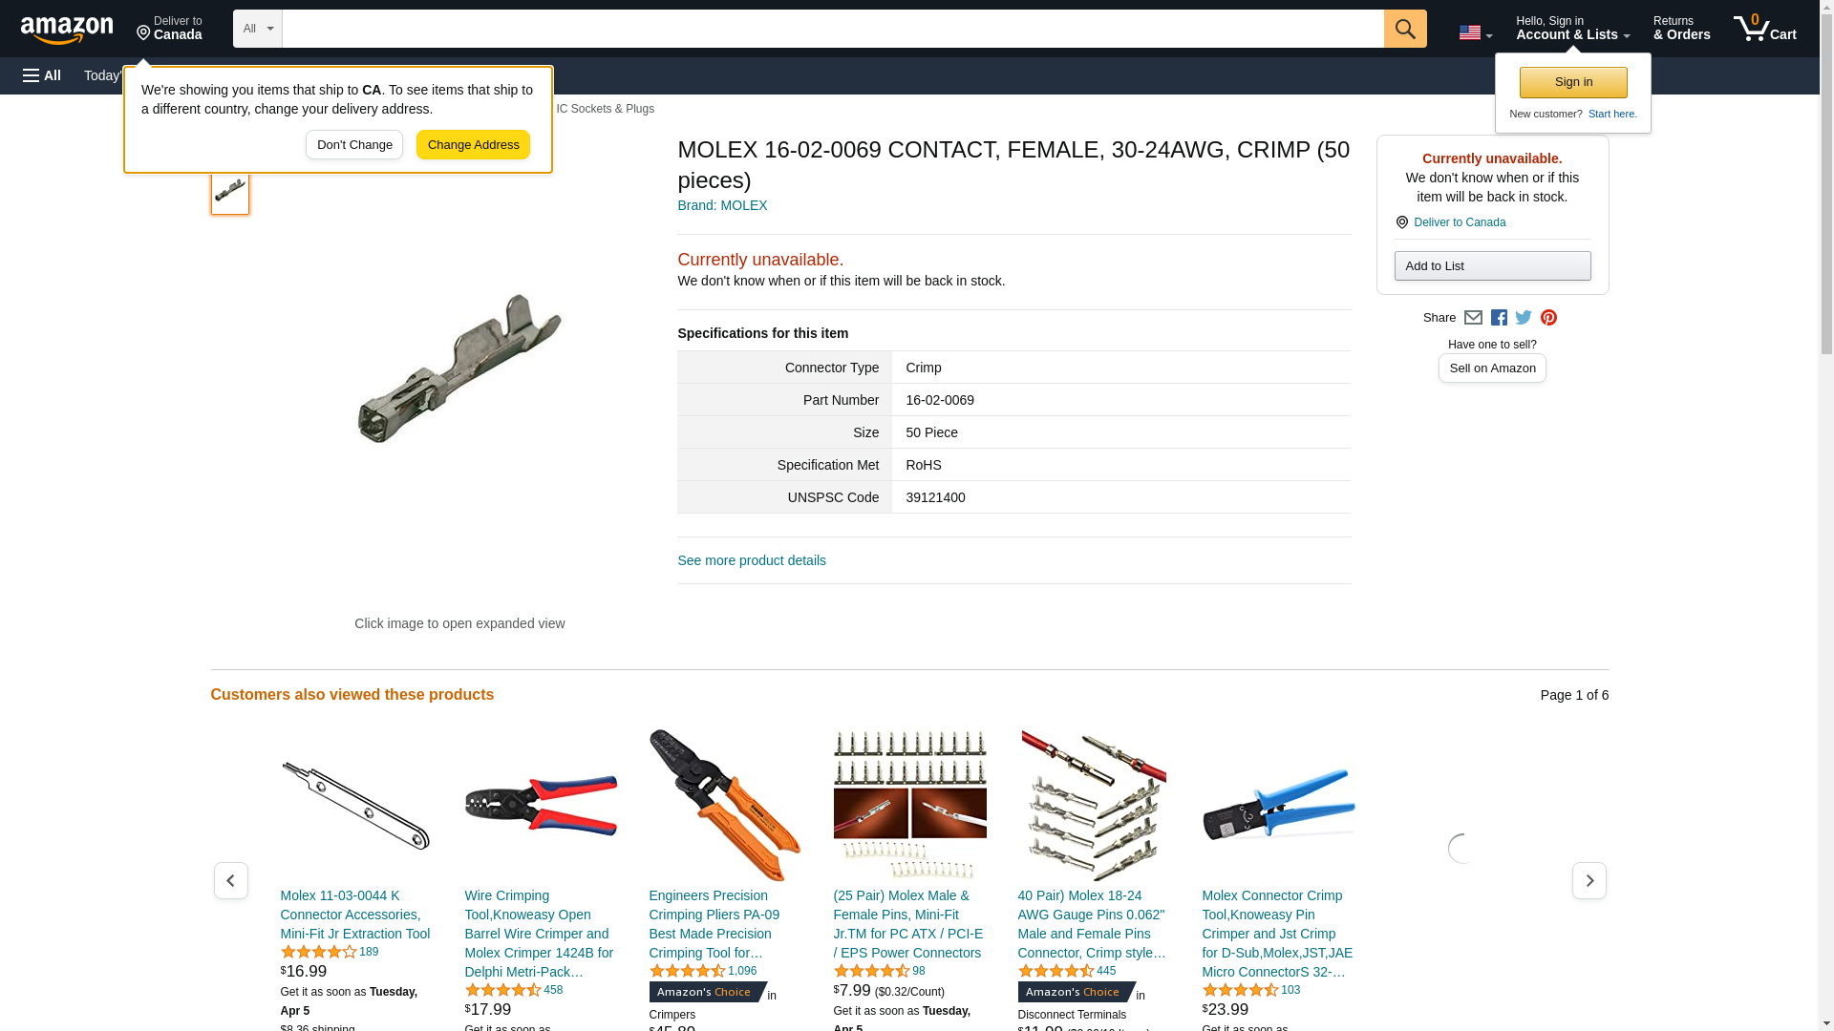Share product on Twitter icon

coord(1524,318)
